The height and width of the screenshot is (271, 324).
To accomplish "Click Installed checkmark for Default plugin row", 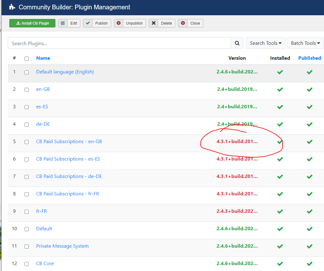I will tap(280, 229).
